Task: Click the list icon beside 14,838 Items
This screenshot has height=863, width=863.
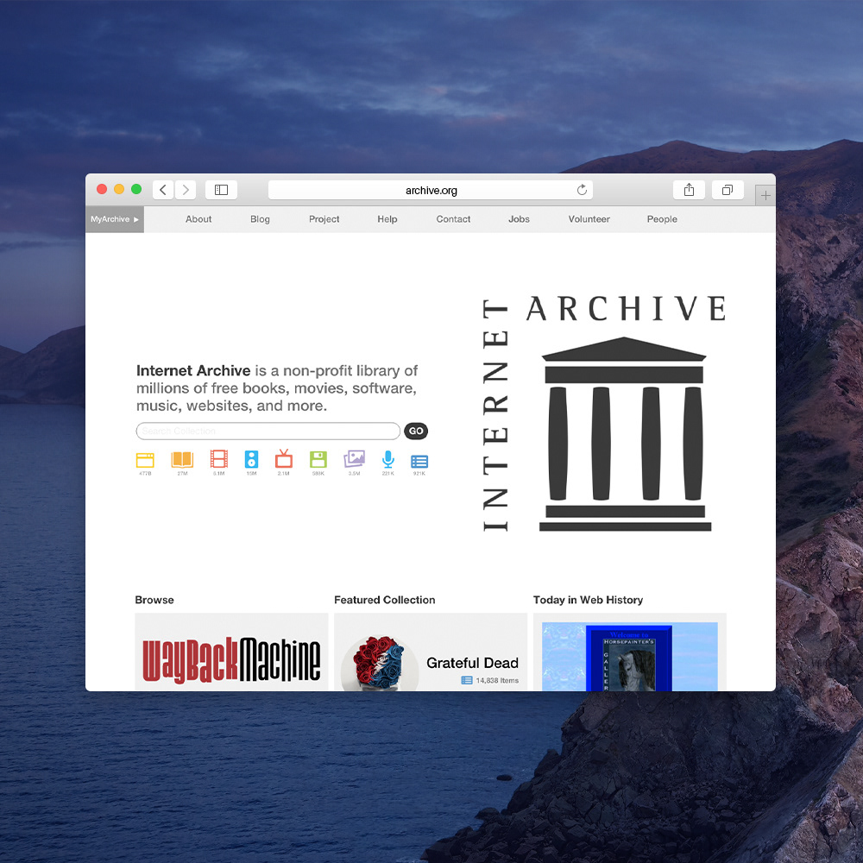Action: (x=467, y=680)
